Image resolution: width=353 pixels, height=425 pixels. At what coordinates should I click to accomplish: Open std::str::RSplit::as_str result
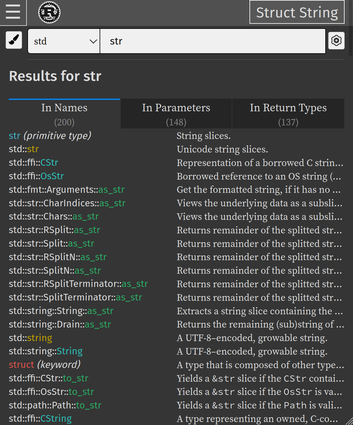tap(54, 230)
